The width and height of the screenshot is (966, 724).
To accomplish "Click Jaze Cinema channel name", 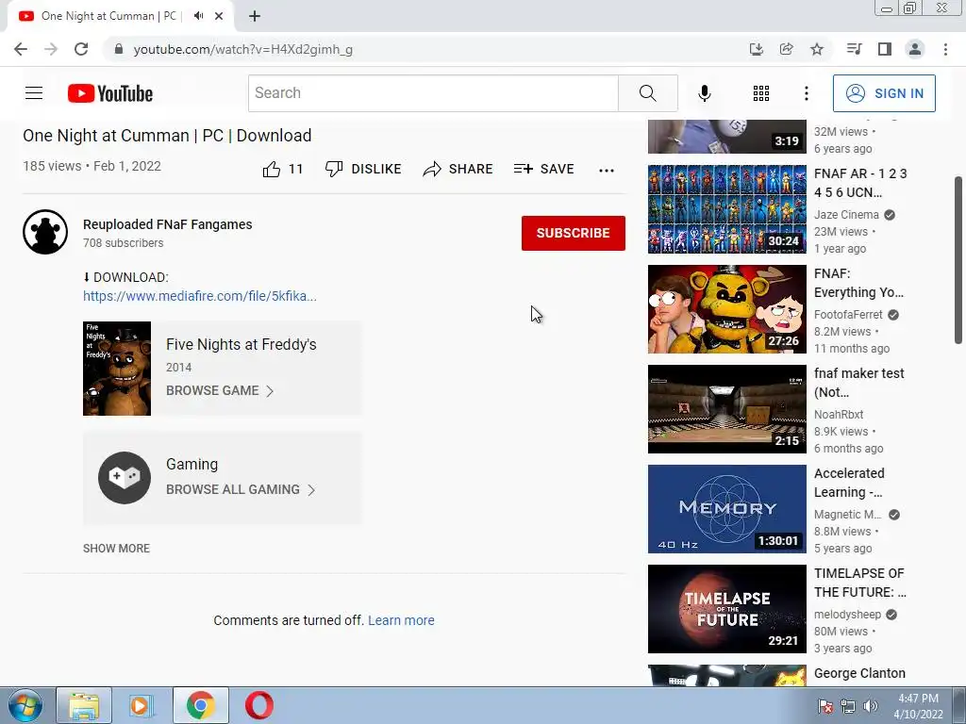I will [846, 215].
